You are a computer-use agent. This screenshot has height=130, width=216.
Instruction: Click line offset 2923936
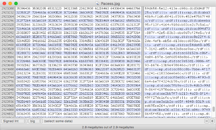tap(8, 102)
